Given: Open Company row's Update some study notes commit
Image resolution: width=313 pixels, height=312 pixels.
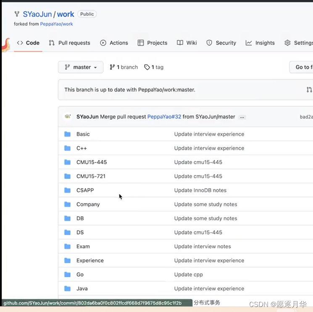Looking at the screenshot, I should click(206, 205).
